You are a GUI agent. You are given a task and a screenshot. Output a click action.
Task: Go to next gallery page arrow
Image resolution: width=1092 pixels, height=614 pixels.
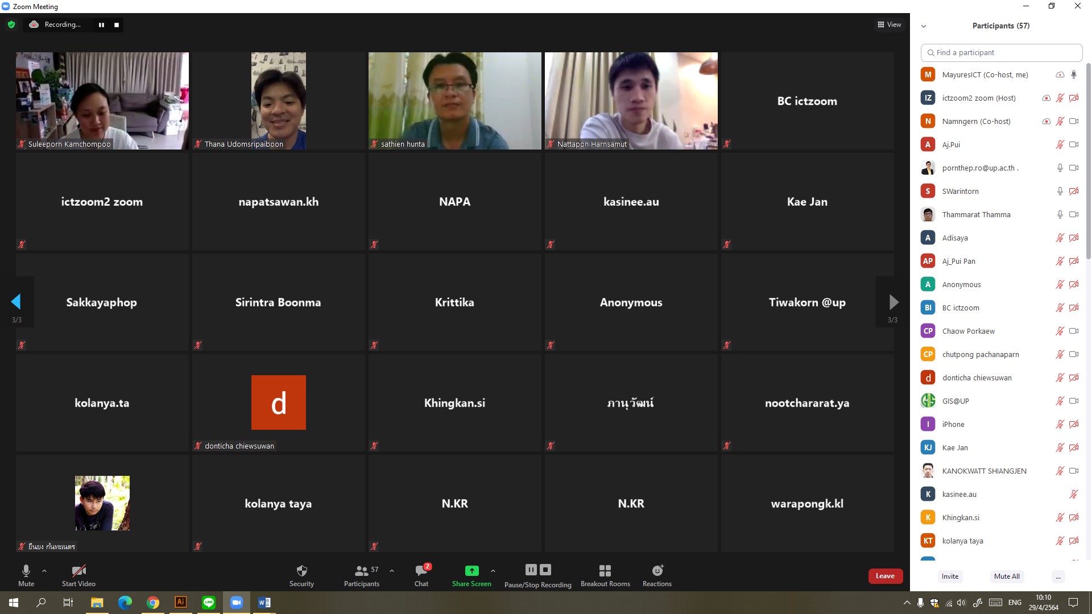894,301
